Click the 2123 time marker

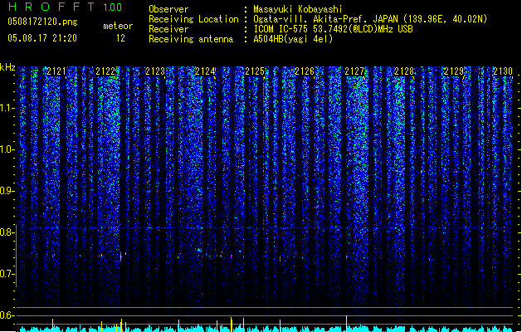click(x=155, y=71)
